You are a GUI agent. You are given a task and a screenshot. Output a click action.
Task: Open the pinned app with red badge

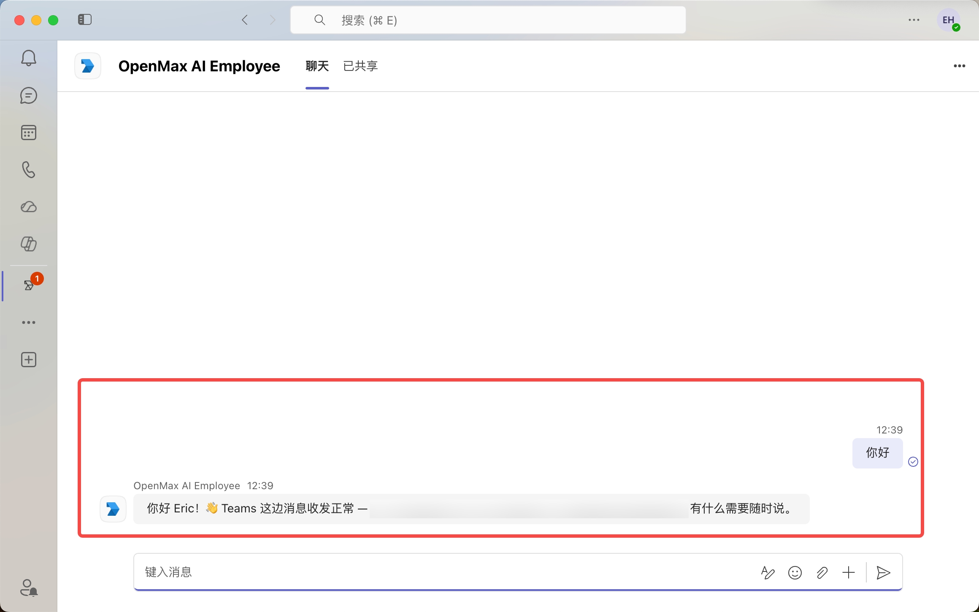pos(29,285)
